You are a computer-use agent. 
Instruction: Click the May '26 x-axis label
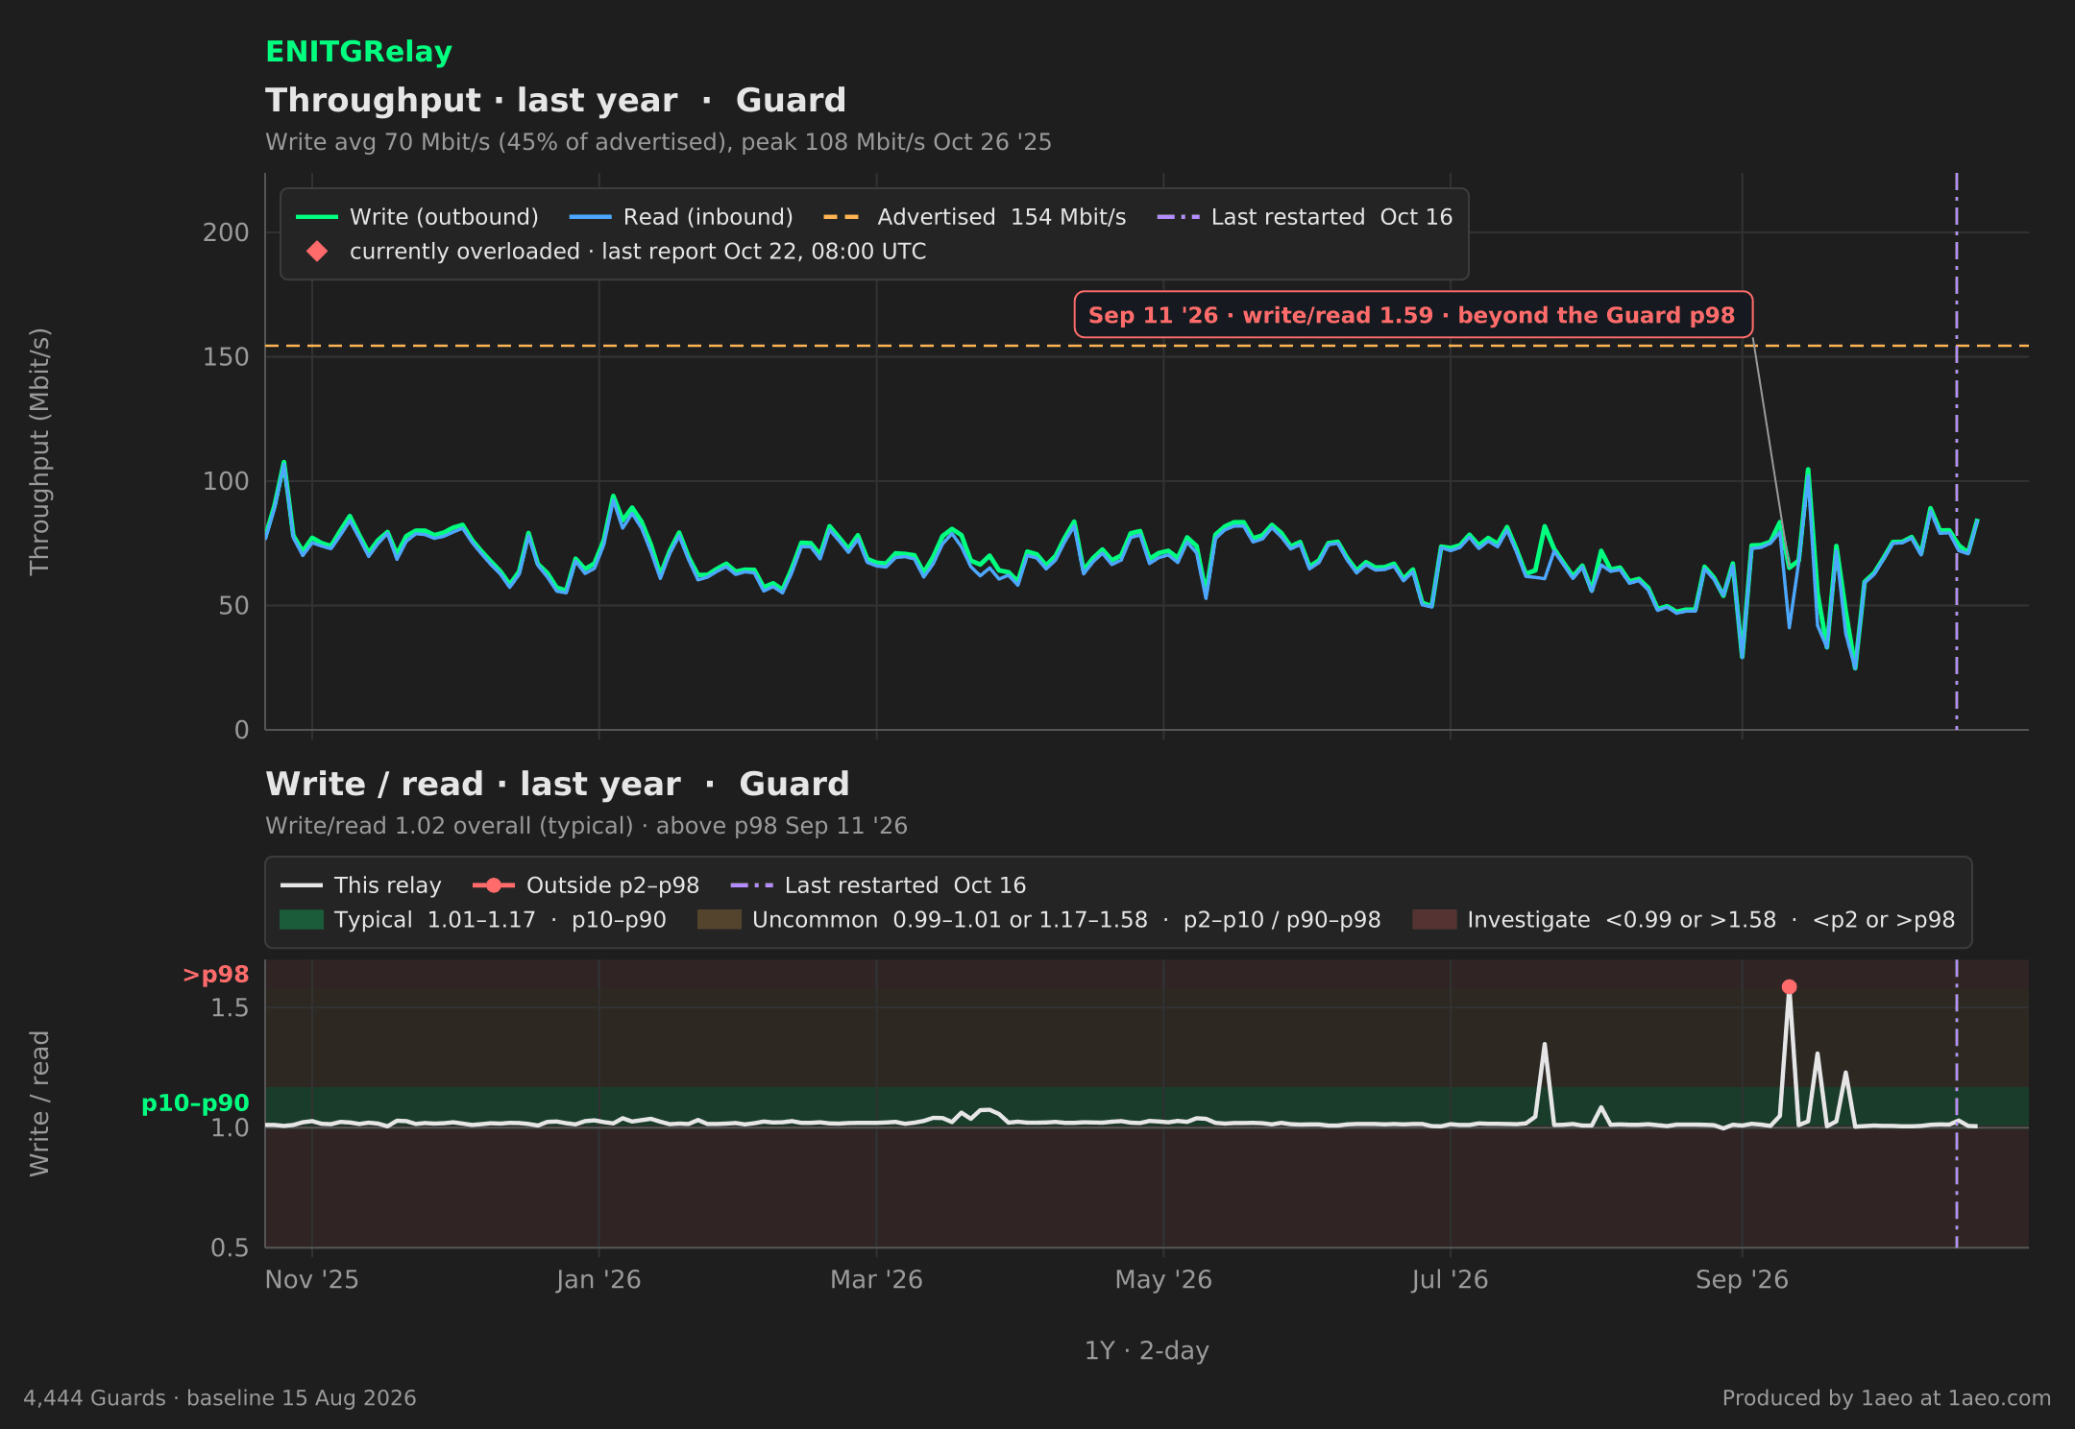pyautogui.click(x=1163, y=1280)
